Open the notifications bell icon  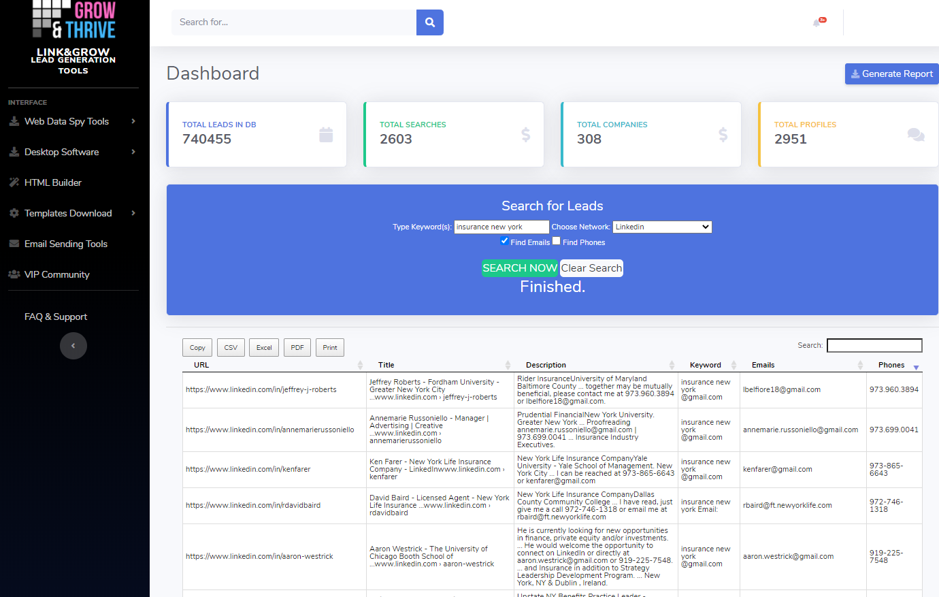click(817, 22)
